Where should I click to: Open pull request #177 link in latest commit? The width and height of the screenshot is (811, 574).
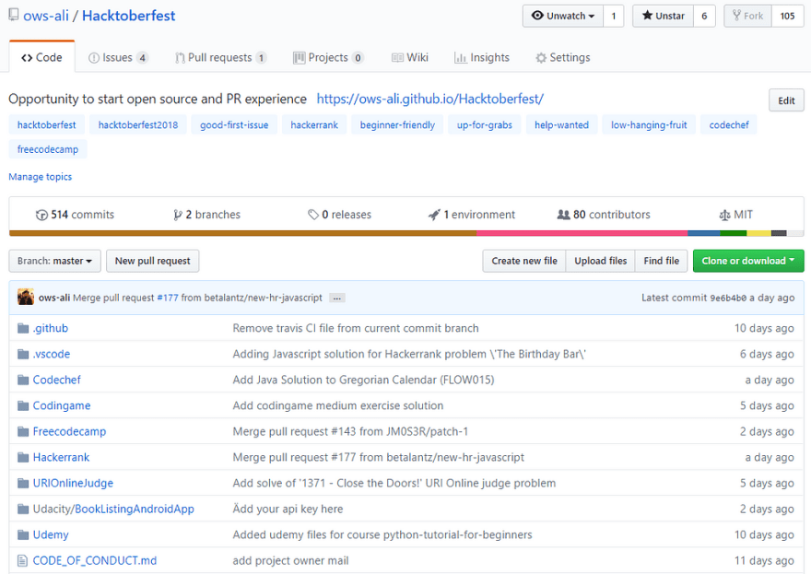(168, 298)
